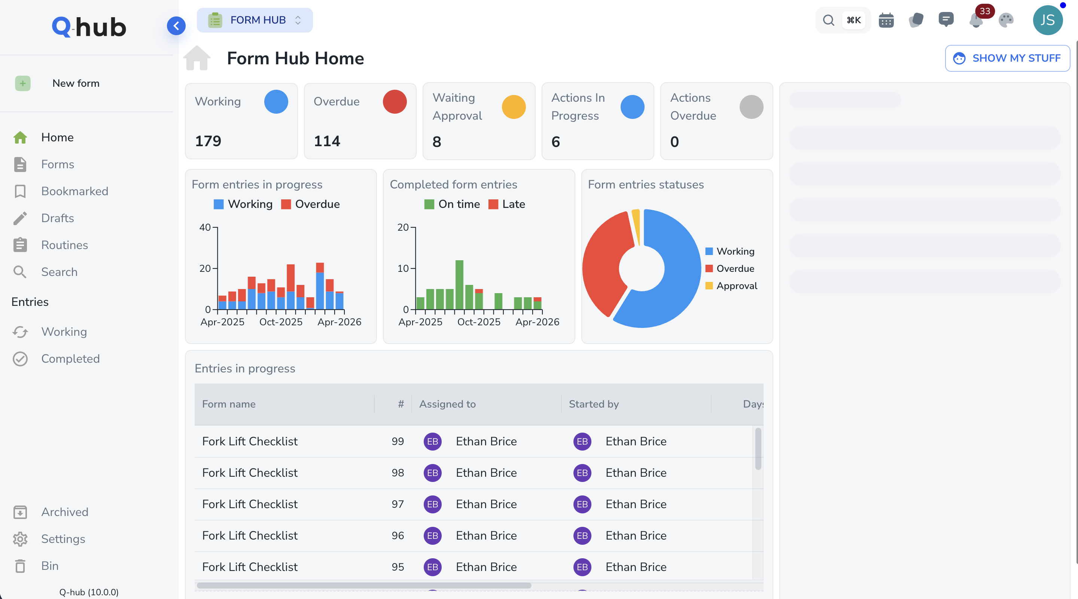Toggle the Working legend in statuses chart
The image size is (1078, 599).
730,251
